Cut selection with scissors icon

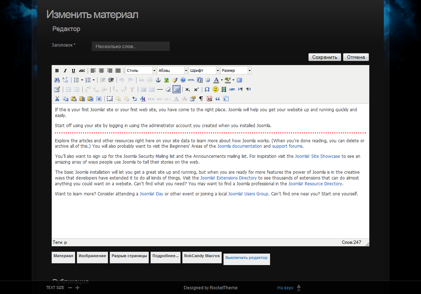[57, 99]
